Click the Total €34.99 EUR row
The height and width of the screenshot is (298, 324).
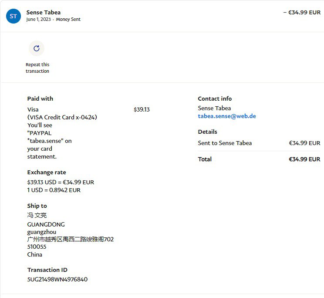[259, 159]
